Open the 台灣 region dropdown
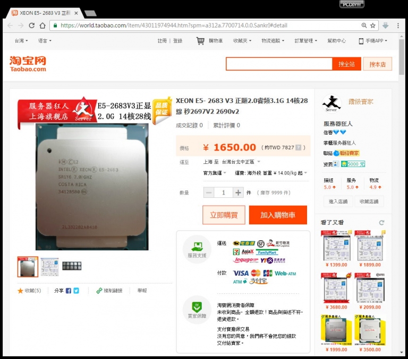The width and height of the screenshot is (408, 359). point(21,41)
